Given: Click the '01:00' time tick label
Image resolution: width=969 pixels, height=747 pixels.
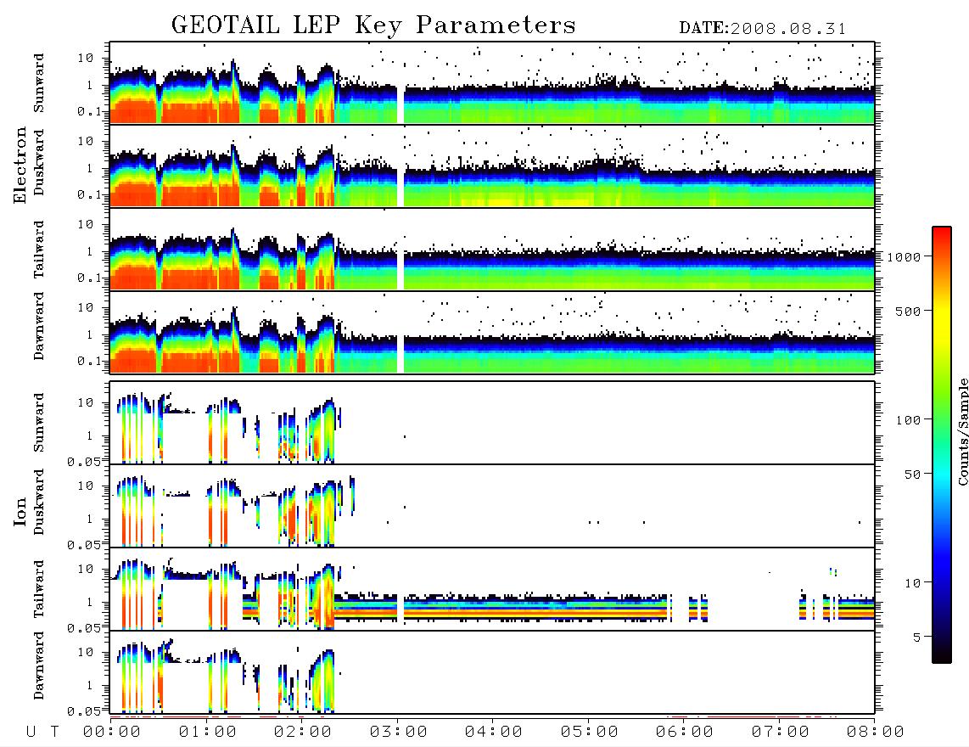Looking at the screenshot, I should tap(208, 733).
